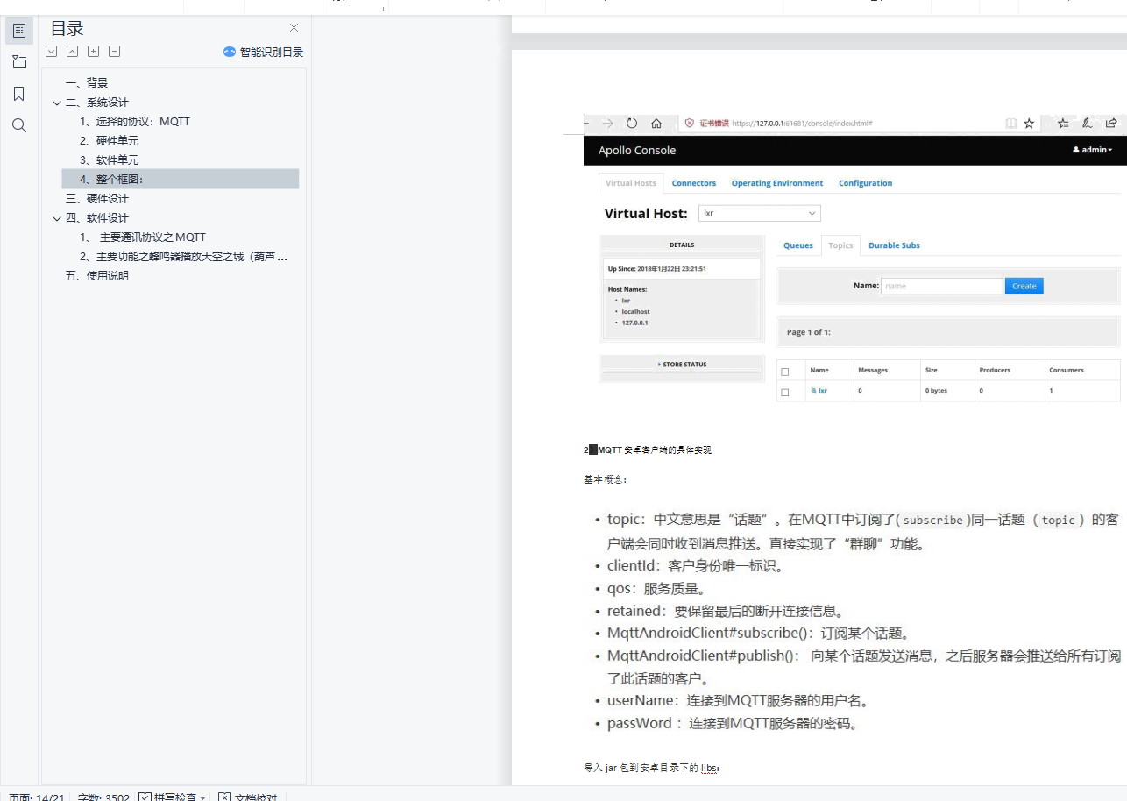Open the 拼写检查 dropdown arrow in the status bar

[203, 797]
